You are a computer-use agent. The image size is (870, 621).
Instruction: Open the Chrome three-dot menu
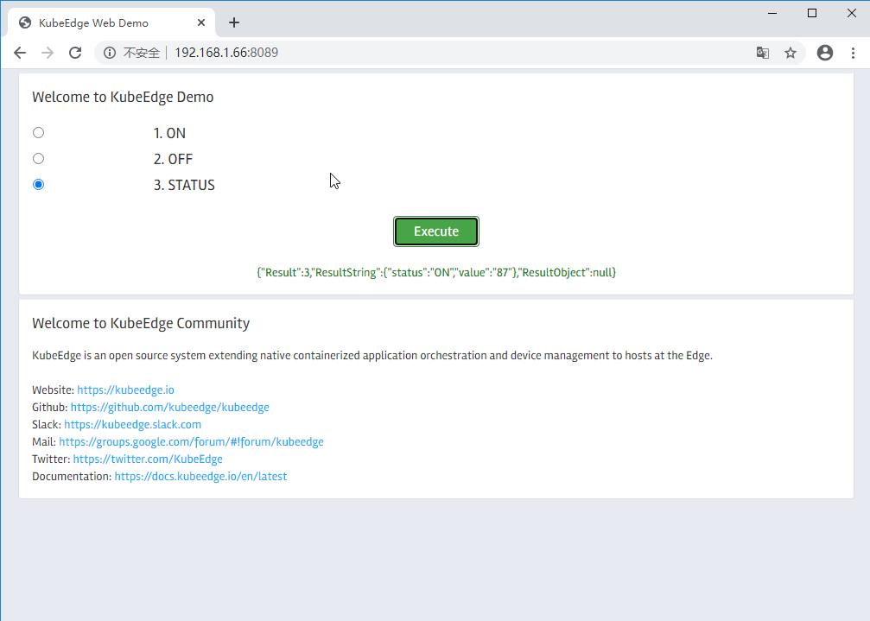pyautogui.click(x=853, y=53)
